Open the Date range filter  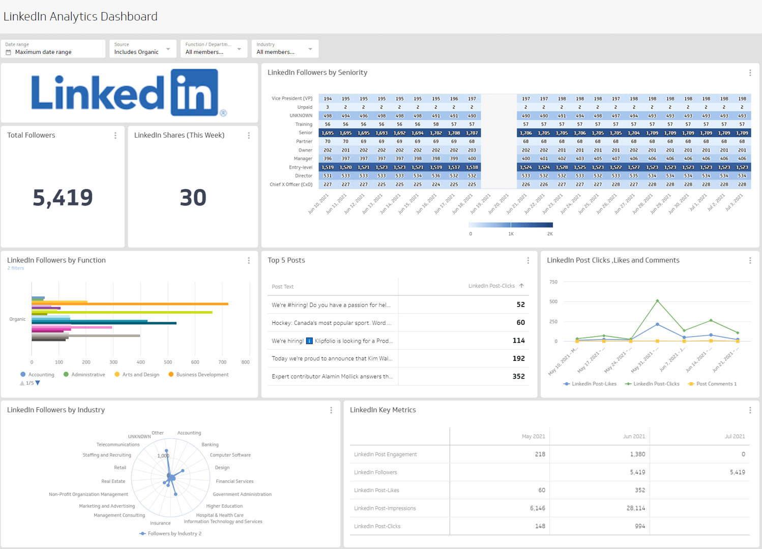pos(53,49)
